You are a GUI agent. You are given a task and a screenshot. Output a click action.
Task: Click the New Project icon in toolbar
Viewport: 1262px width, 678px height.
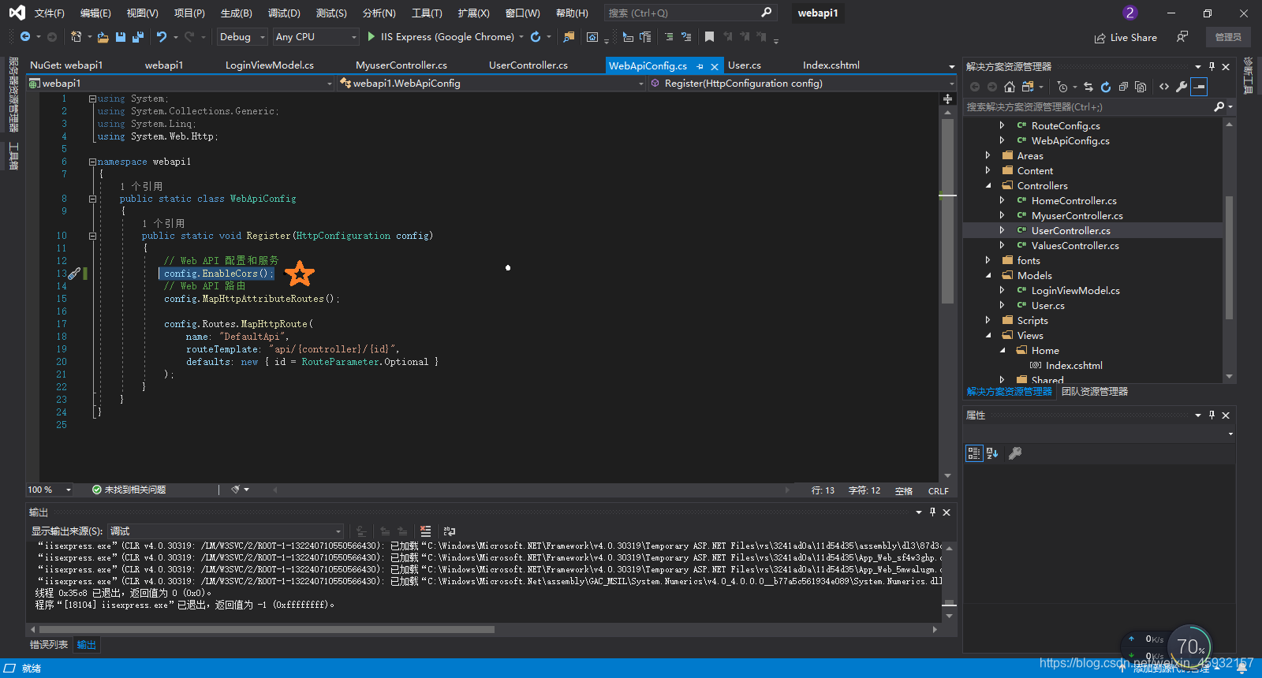[77, 37]
